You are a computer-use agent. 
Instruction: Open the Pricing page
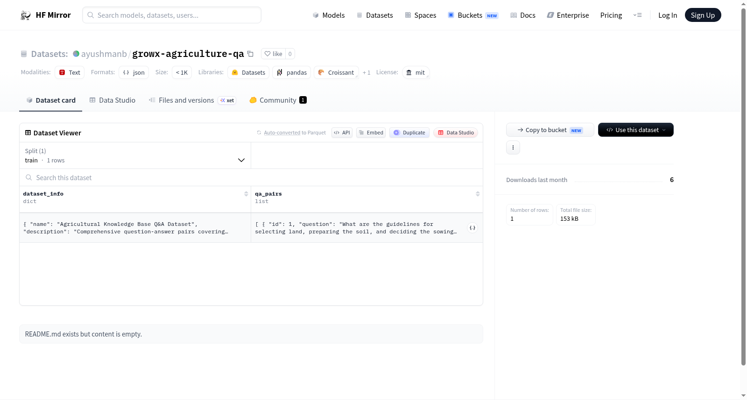point(611,15)
